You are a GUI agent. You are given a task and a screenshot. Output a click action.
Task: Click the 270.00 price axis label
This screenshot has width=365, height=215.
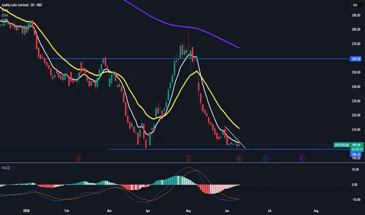pos(356,44)
